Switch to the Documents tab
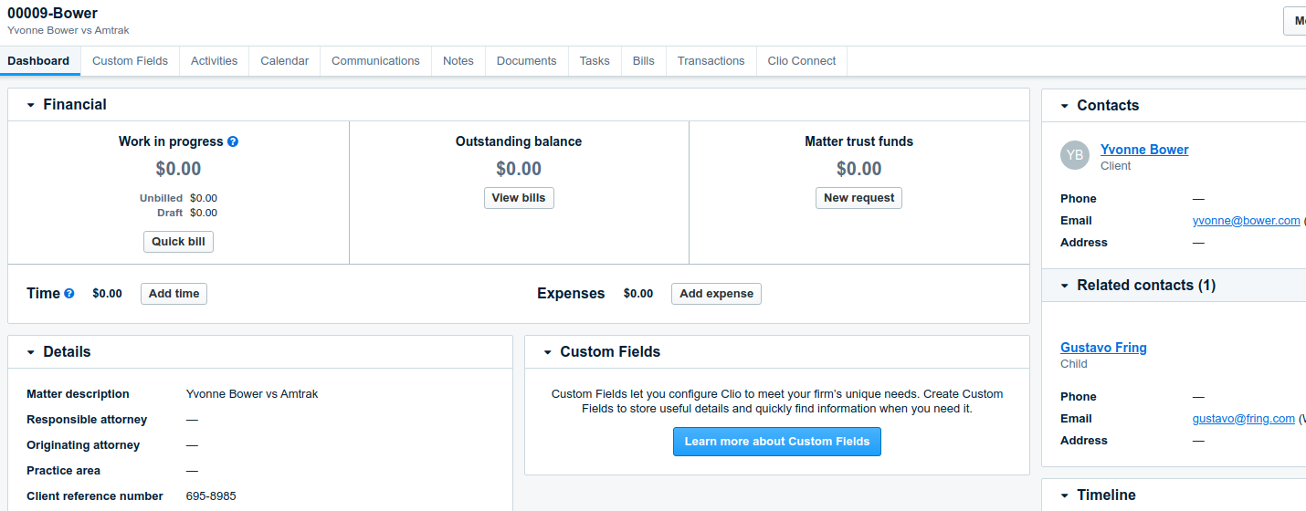Viewport: 1306px width, 511px height. pyautogui.click(x=526, y=61)
